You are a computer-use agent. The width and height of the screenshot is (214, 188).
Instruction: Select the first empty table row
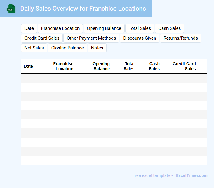pyautogui.click(x=113, y=78)
